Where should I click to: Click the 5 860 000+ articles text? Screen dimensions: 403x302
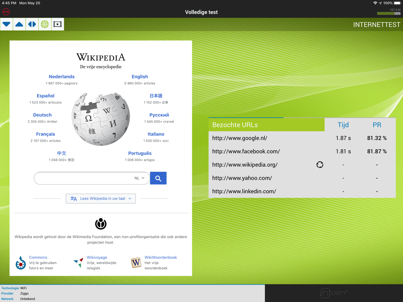[x=140, y=83]
